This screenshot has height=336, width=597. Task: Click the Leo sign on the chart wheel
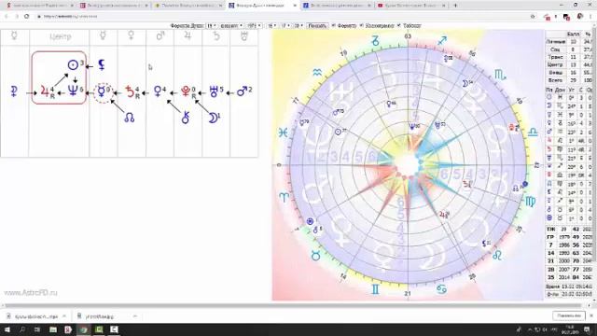coord(497,255)
